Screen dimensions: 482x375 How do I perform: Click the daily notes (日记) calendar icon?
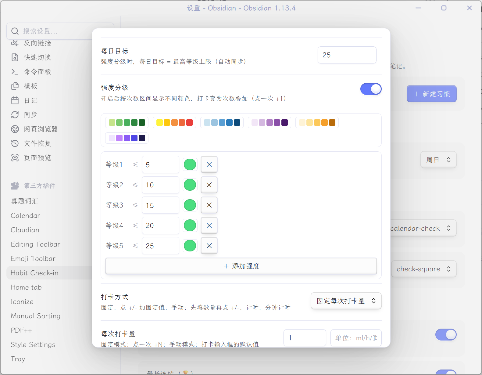coord(15,100)
